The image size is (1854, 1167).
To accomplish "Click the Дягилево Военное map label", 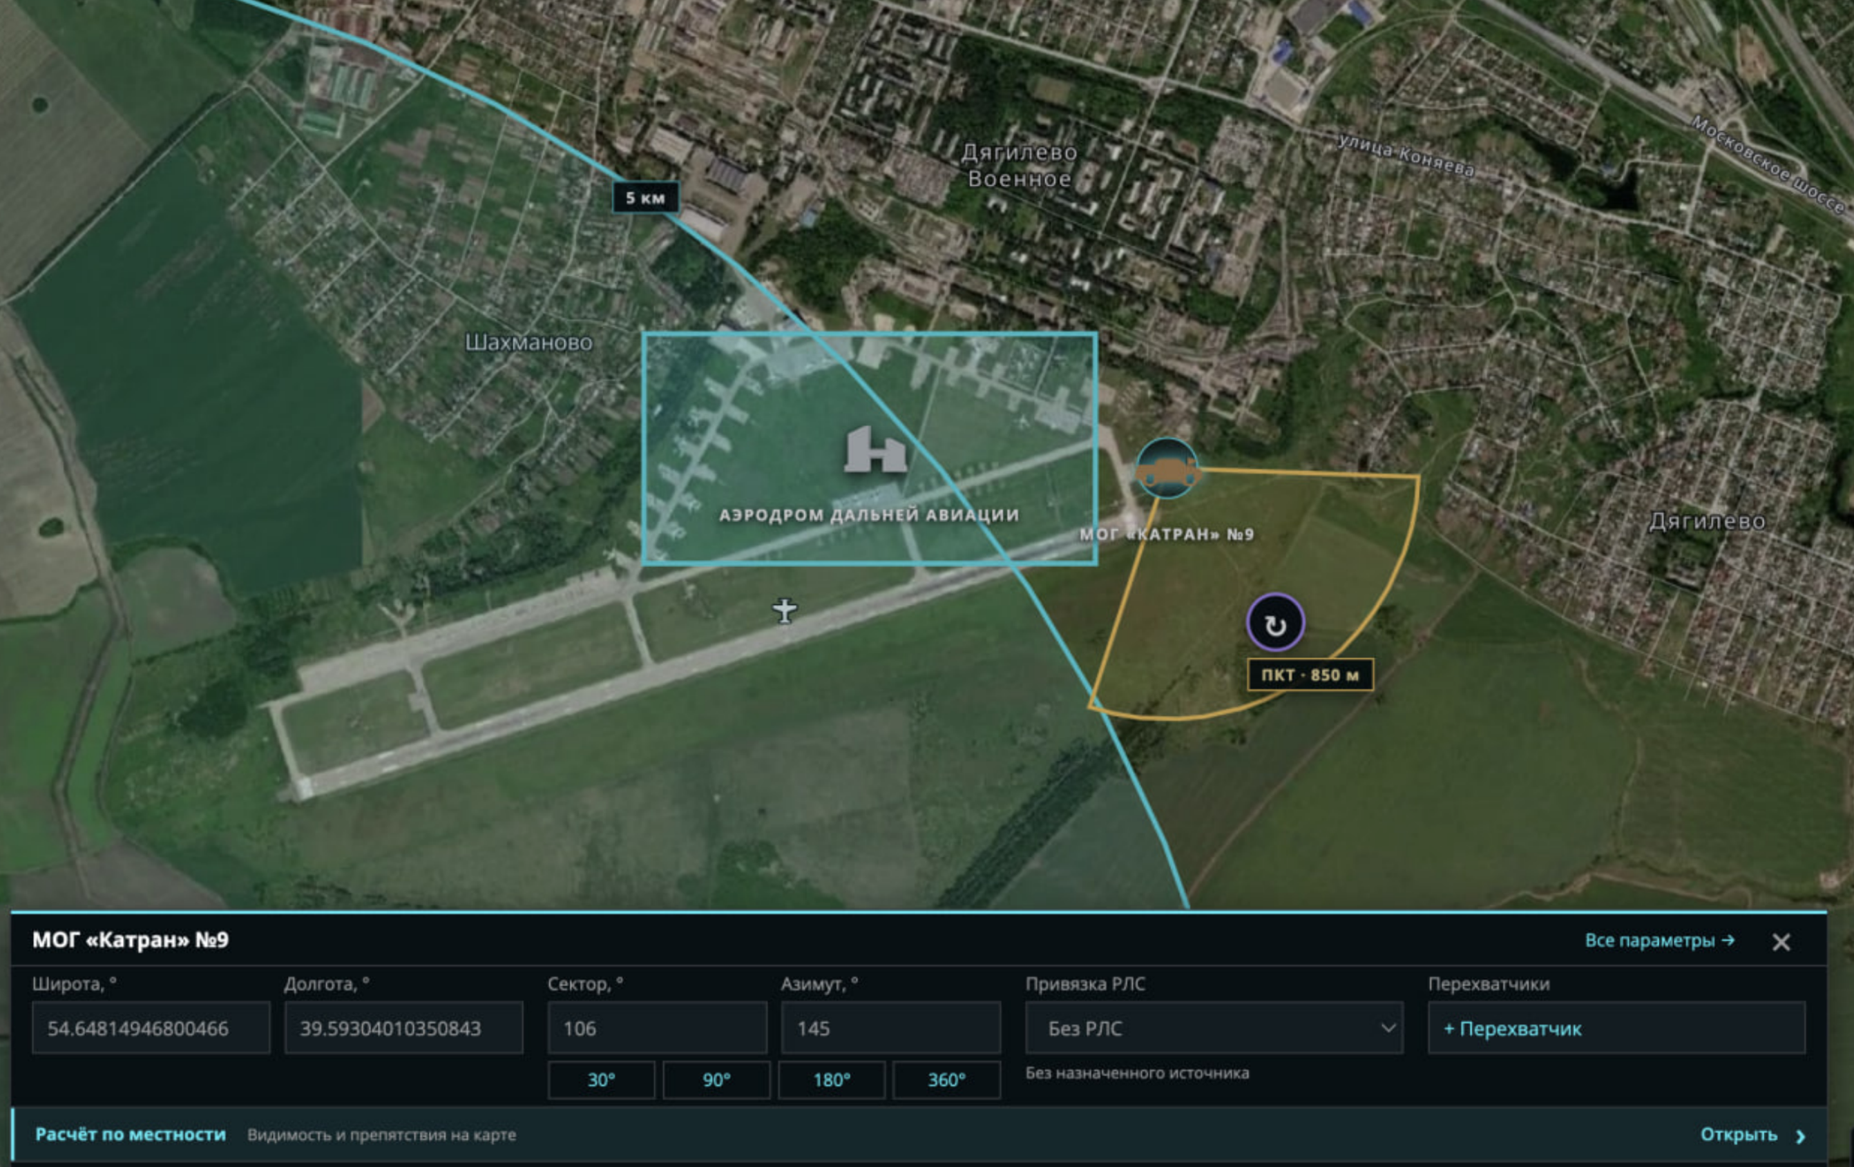I will [1020, 166].
